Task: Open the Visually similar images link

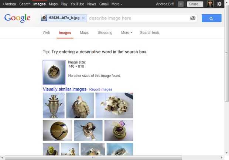Action: [x=65, y=89]
